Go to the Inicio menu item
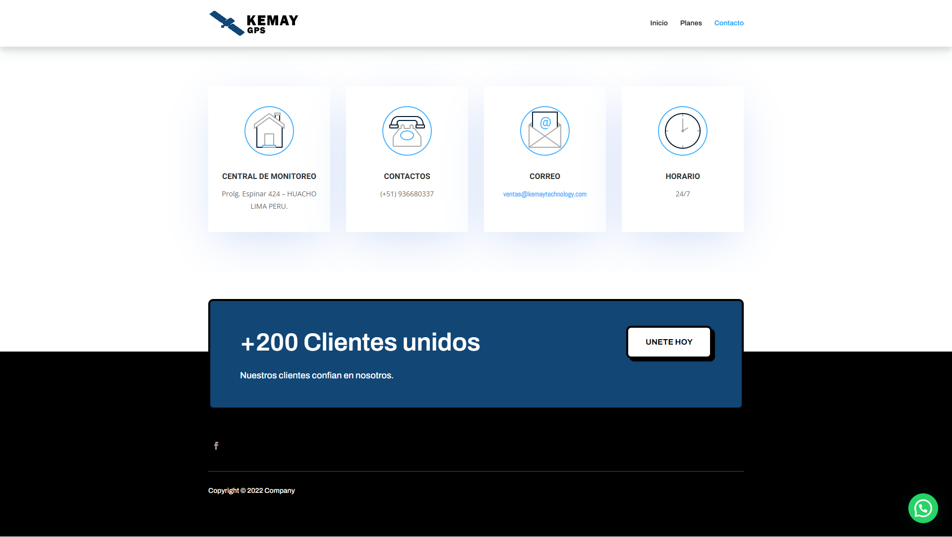The width and height of the screenshot is (952, 537). pyautogui.click(x=659, y=23)
